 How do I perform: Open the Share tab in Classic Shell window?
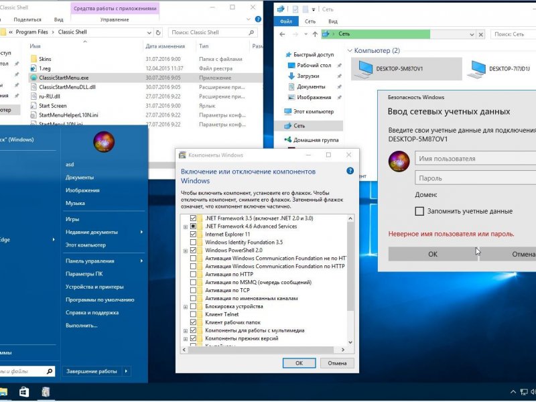coord(27,19)
